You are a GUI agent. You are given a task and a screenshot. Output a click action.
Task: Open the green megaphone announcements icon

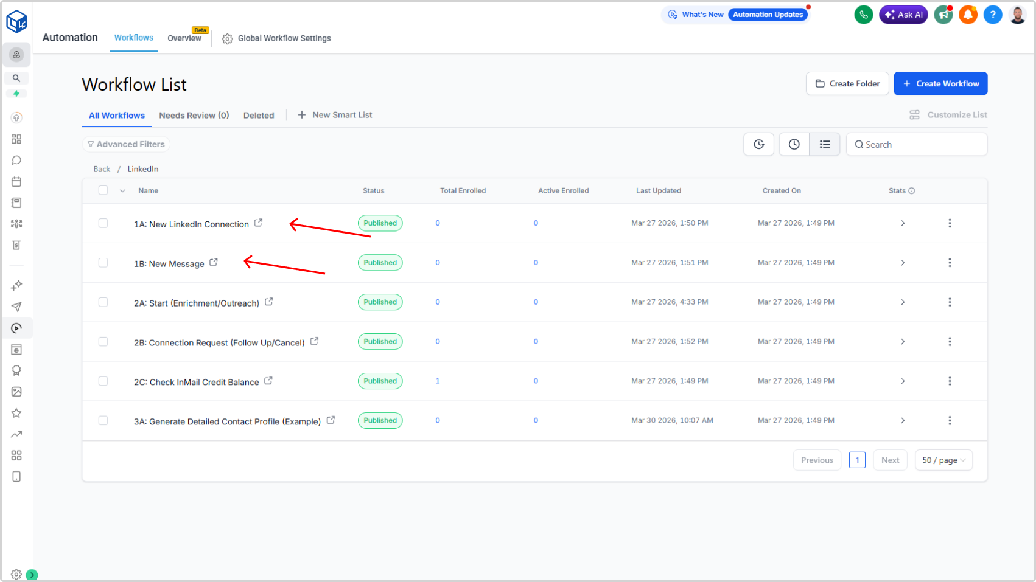943,15
